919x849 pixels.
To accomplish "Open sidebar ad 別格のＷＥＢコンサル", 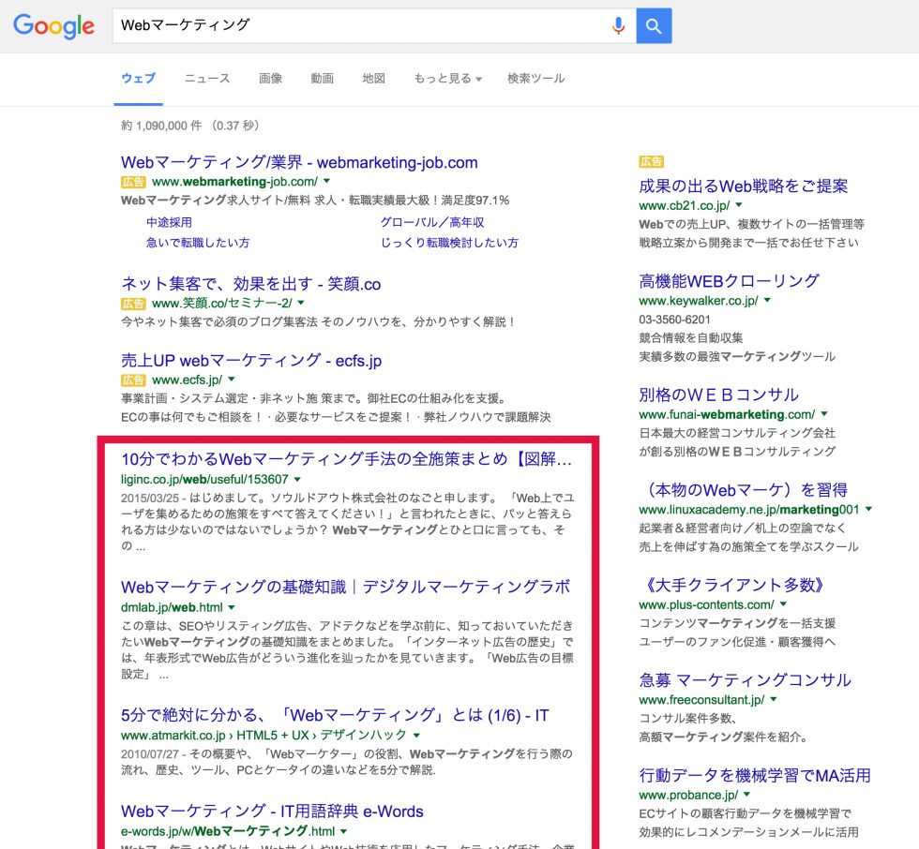I will coord(718,395).
